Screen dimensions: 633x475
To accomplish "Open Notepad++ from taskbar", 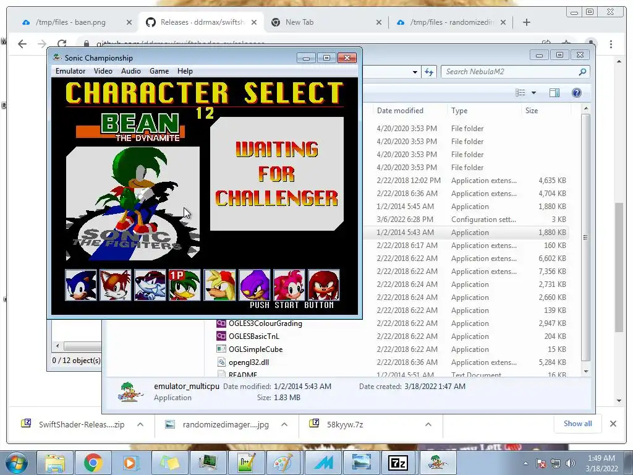I will click(246, 463).
